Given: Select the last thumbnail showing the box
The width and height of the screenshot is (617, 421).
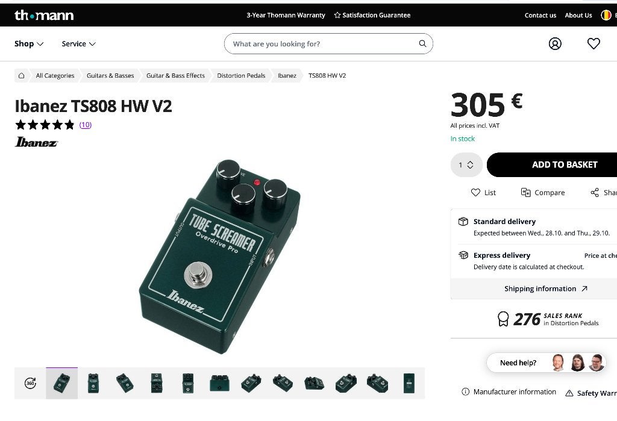Looking at the screenshot, I should (x=409, y=383).
